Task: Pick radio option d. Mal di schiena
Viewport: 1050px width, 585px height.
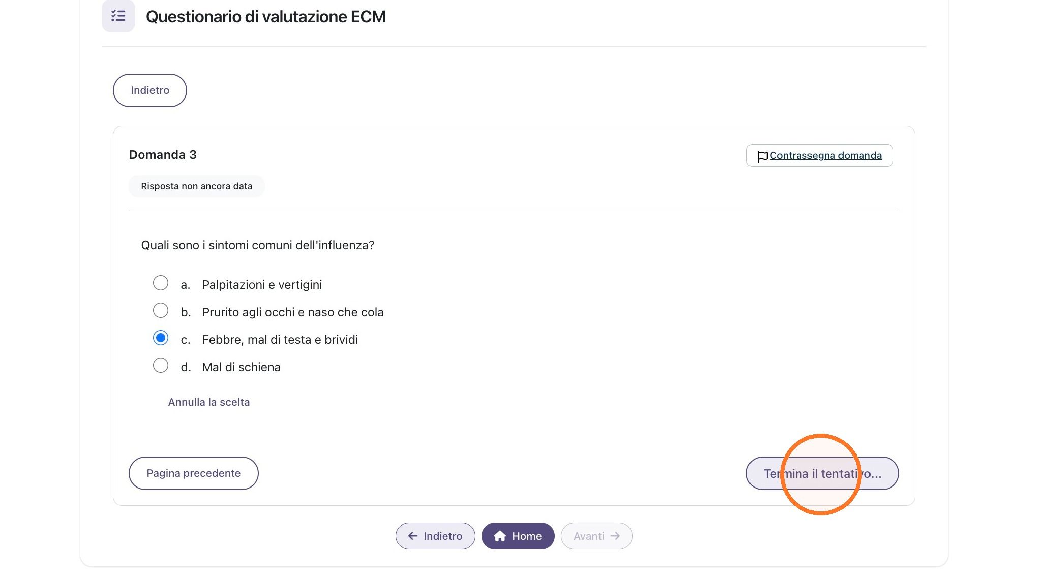Action: pos(161,365)
